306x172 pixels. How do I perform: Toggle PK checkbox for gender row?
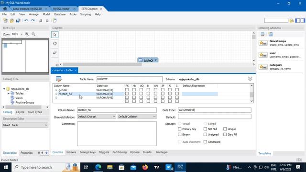click(x=127, y=90)
